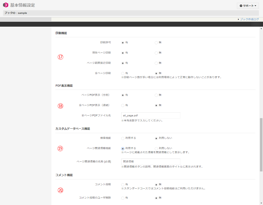Select 有 for 全ページPDF表示（連結）
The image size is (263, 205).
pos(123,105)
